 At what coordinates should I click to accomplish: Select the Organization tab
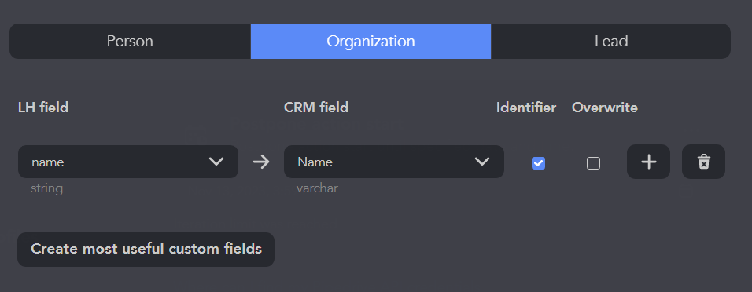[370, 41]
